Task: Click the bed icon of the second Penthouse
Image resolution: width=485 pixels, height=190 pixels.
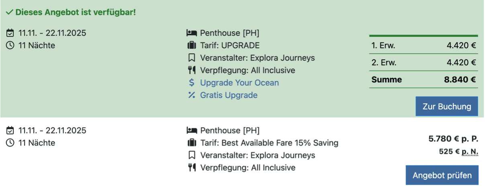Action: 192,130
